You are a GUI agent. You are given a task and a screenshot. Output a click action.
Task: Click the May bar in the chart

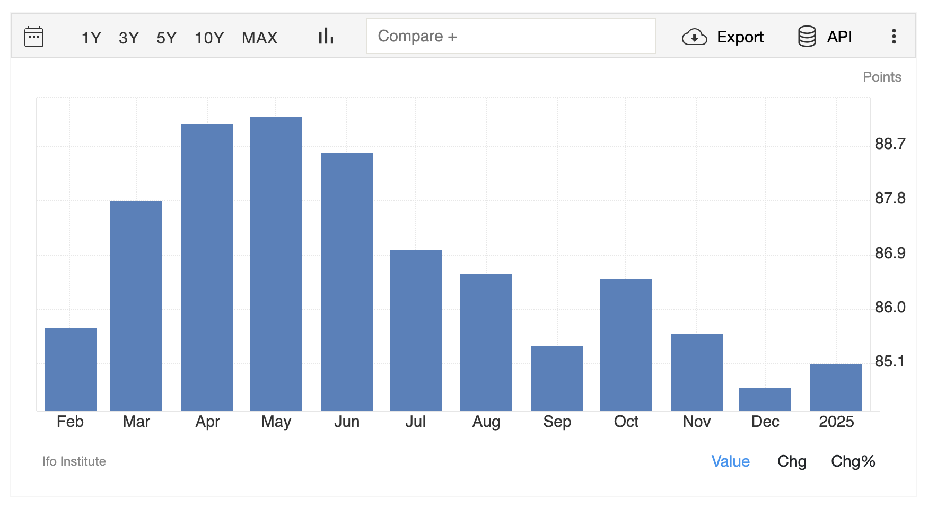276,264
